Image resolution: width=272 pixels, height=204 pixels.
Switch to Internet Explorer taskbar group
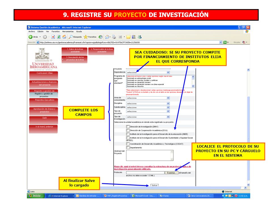61,196
